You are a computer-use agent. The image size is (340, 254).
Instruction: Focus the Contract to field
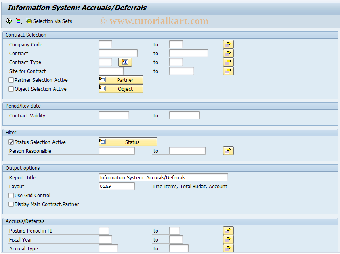coord(189,53)
